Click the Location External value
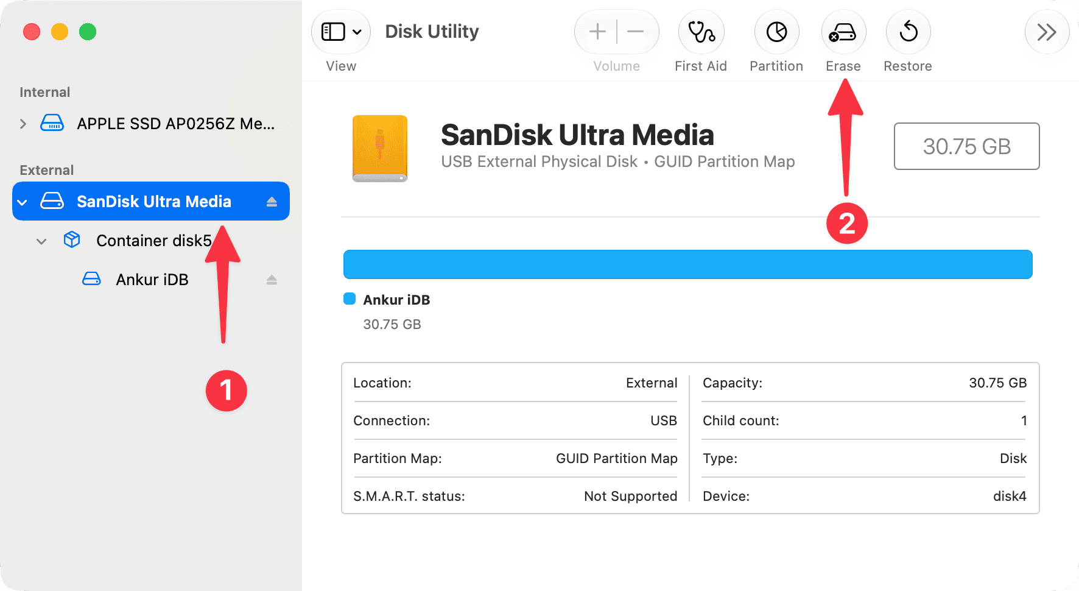 [x=652, y=383]
